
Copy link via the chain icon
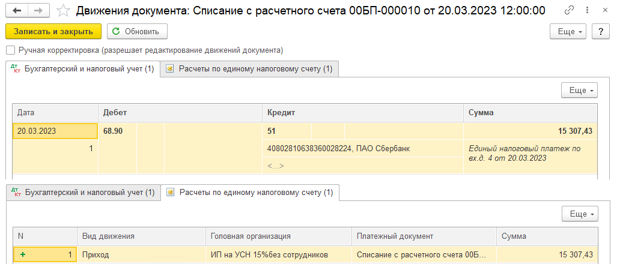pyautogui.click(x=569, y=10)
